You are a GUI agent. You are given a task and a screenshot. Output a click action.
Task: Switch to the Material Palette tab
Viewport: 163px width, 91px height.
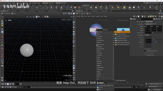95,11
